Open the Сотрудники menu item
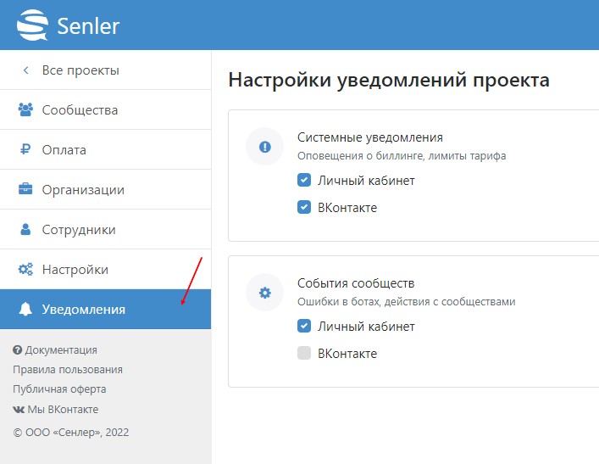Image resolution: width=599 pixels, height=464 pixels. (79, 230)
